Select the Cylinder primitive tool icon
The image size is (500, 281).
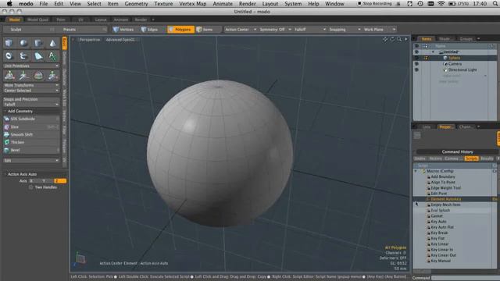coord(38,43)
